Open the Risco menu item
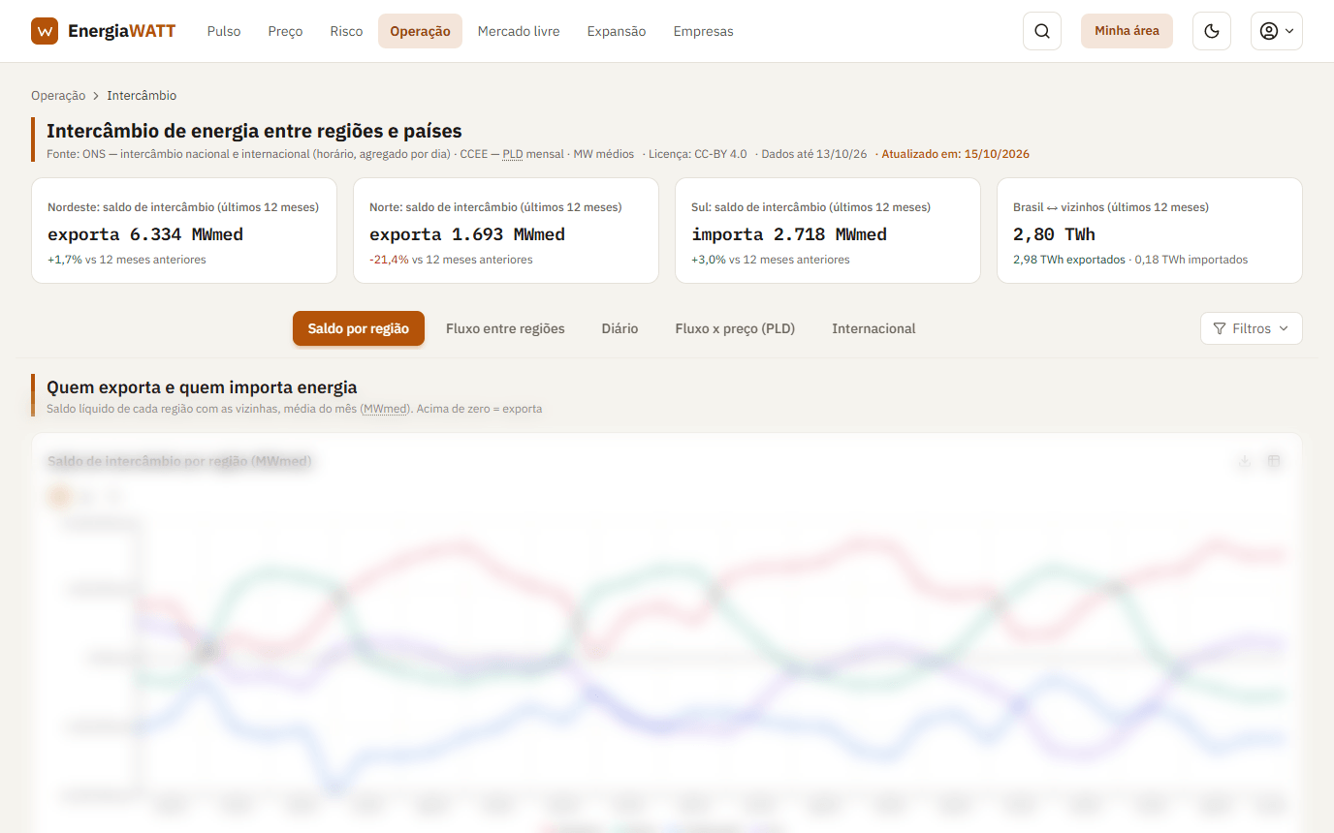The width and height of the screenshot is (1334, 833). tap(346, 31)
